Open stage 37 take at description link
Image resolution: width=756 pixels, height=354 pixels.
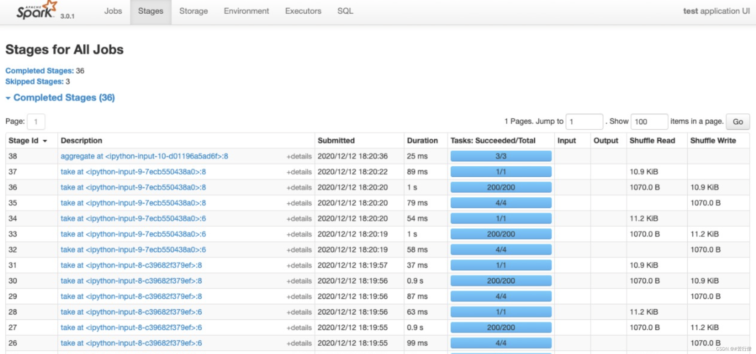[133, 172]
